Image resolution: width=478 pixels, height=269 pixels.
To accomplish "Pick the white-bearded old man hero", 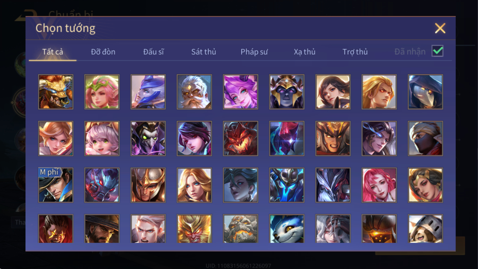I will pos(194,92).
